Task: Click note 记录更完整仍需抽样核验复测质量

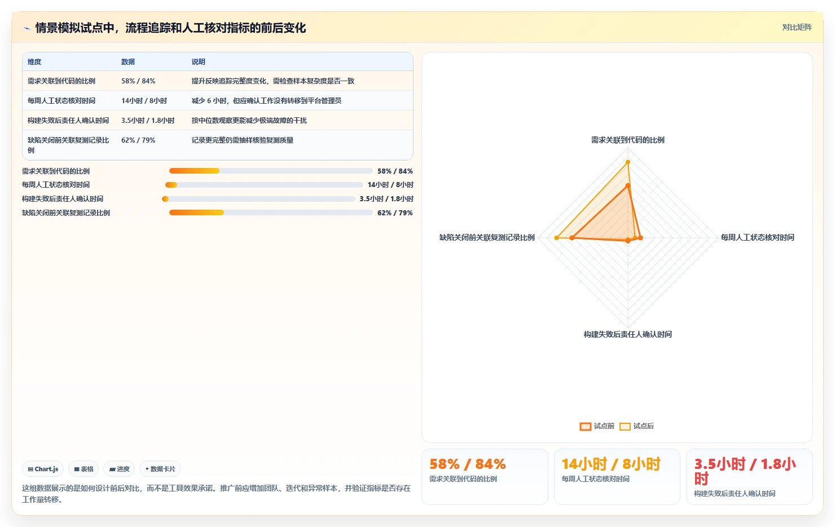Action: (x=243, y=140)
